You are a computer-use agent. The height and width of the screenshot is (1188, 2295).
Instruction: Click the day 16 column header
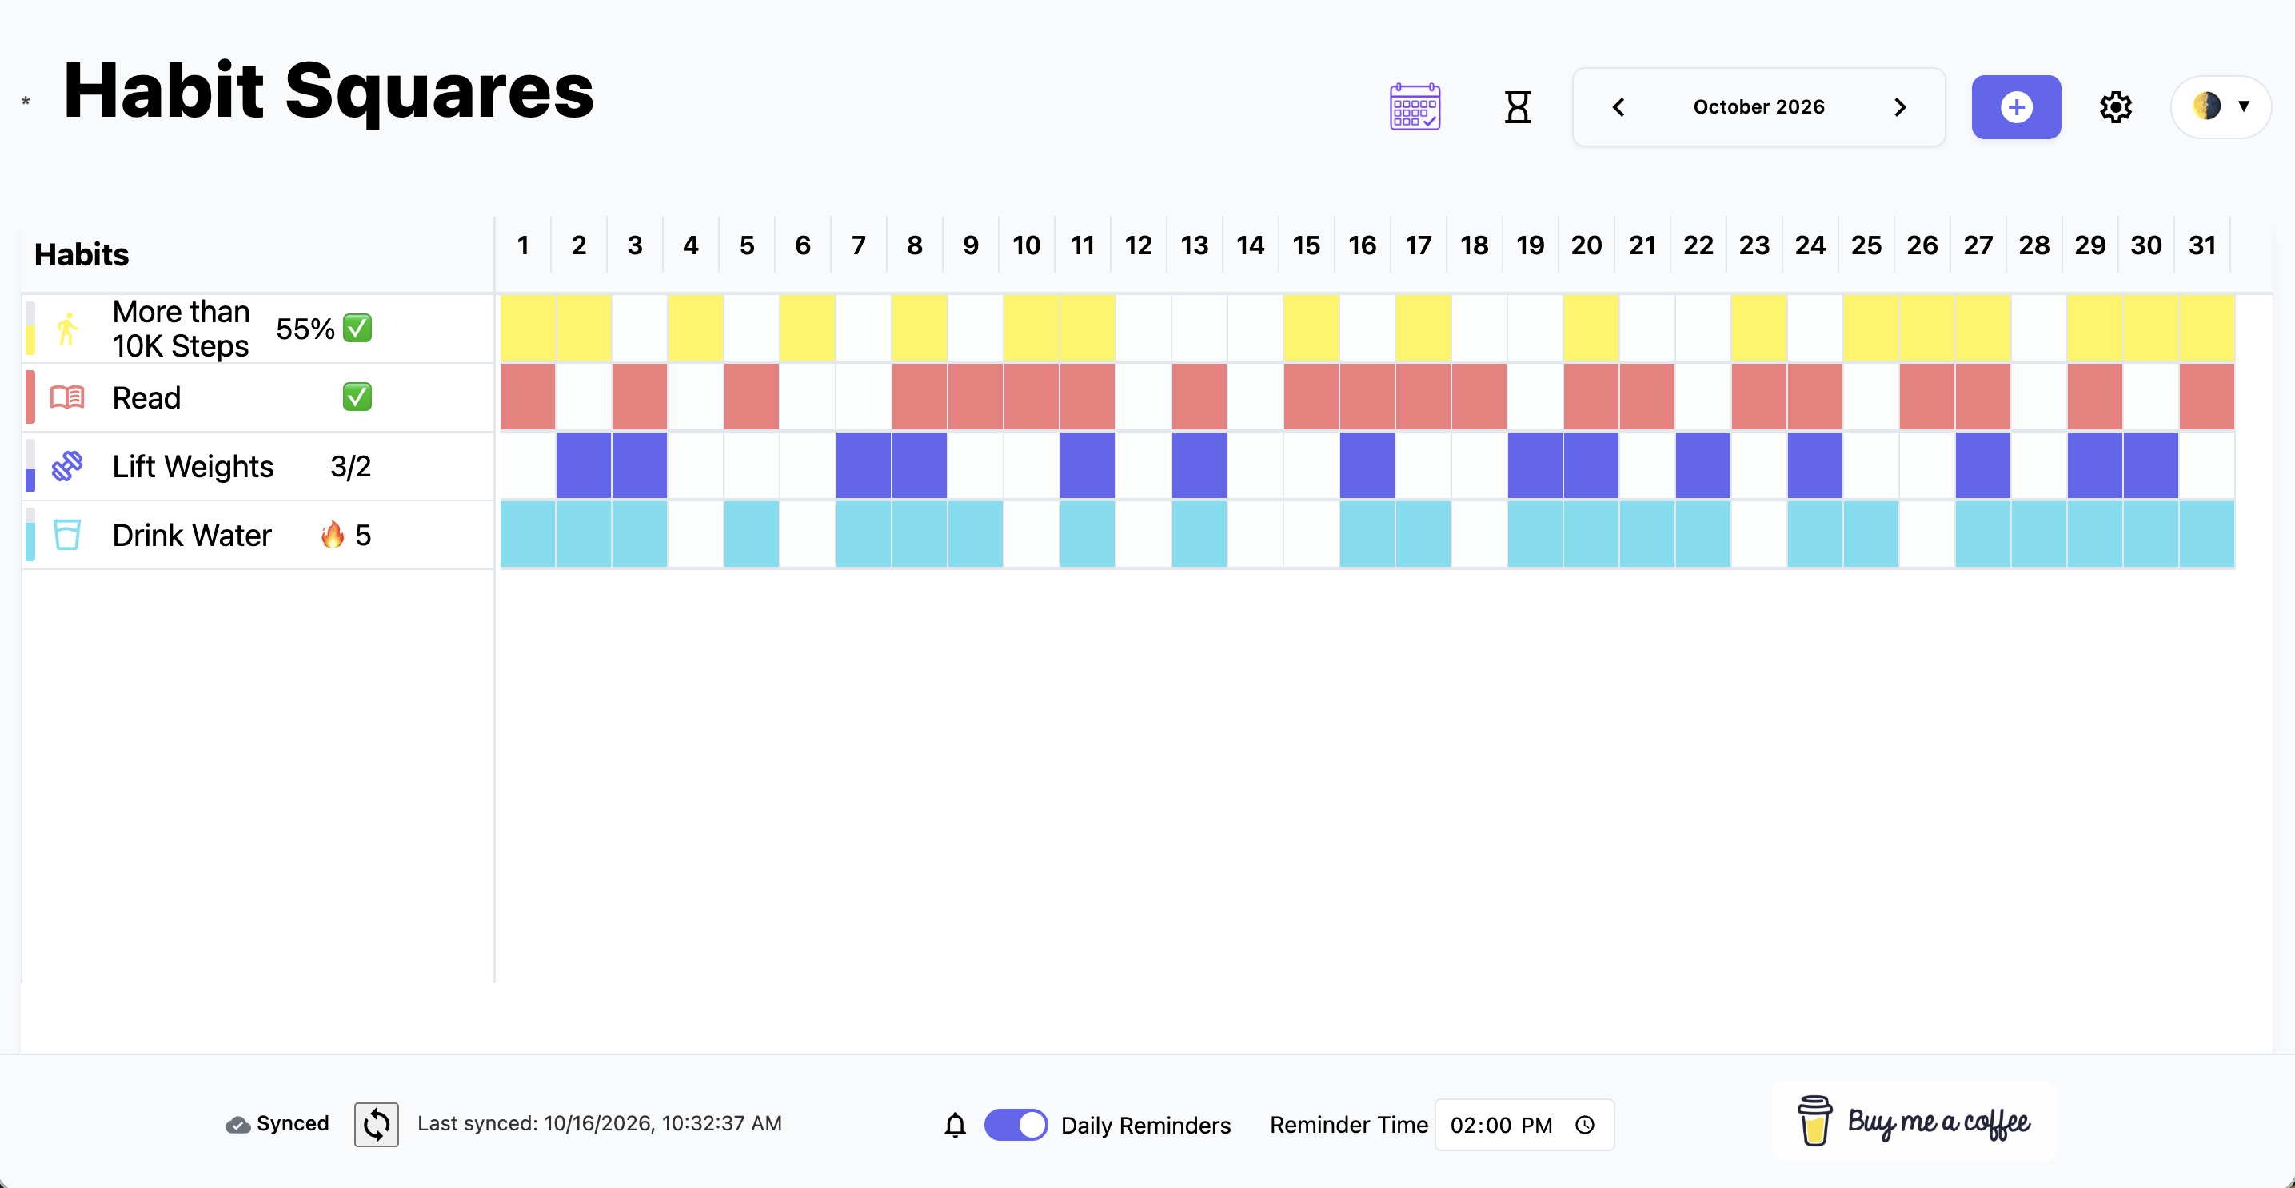tap(1363, 245)
